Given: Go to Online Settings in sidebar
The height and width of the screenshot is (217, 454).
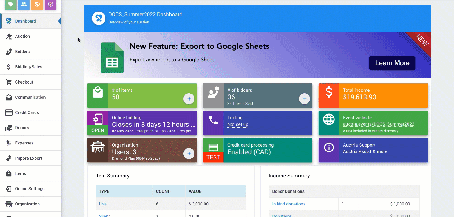Looking at the screenshot, I should pos(30,189).
